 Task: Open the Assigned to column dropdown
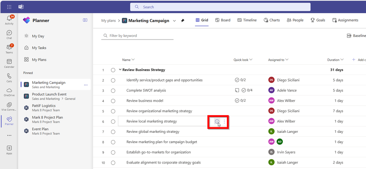tap(286, 60)
